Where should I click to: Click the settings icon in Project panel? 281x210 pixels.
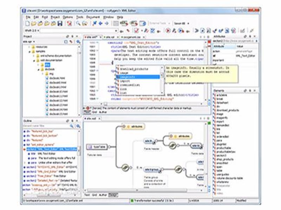[78, 42]
